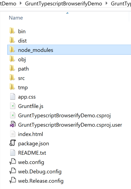Select the web.config file icon
The width and height of the screenshot is (131, 189).
click(x=12, y=162)
